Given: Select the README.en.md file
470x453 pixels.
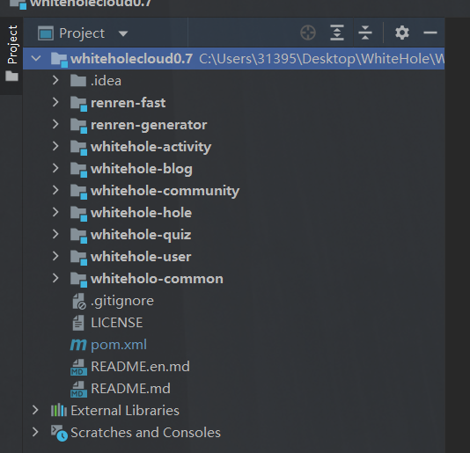Looking at the screenshot, I should [x=140, y=367].
